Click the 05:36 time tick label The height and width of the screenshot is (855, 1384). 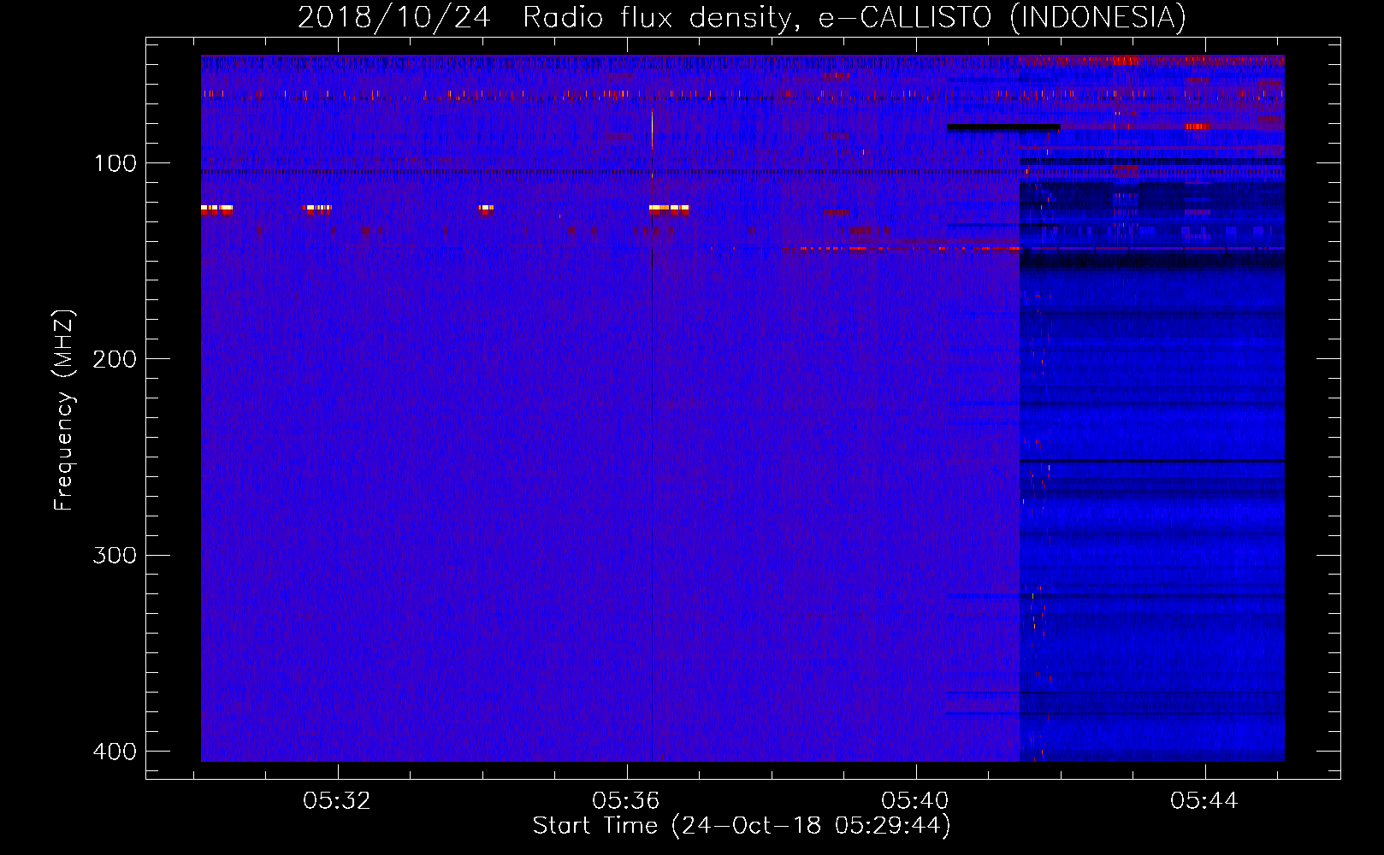[626, 801]
